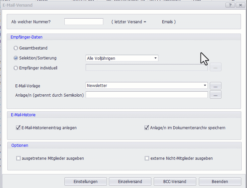Uncheck E-Mail-Historieneintrag anlegen
This screenshot has height=188, width=247.
click(x=18, y=128)
